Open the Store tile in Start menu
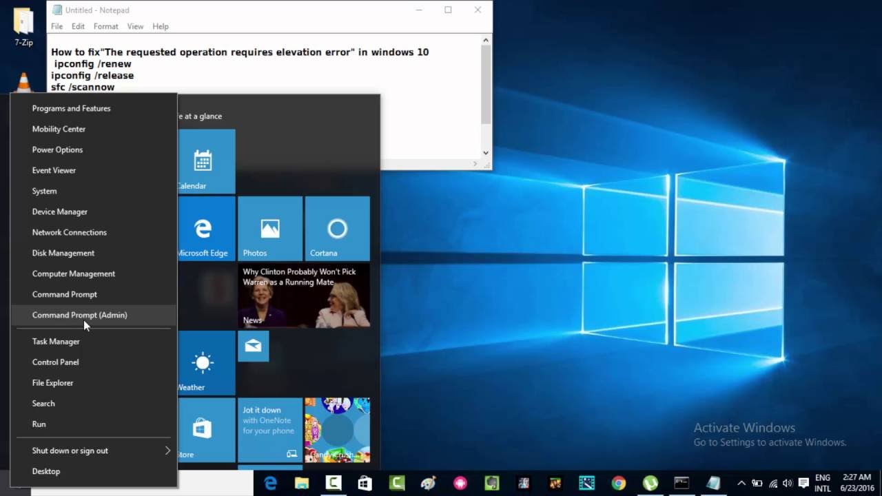 tap(206, 430)
